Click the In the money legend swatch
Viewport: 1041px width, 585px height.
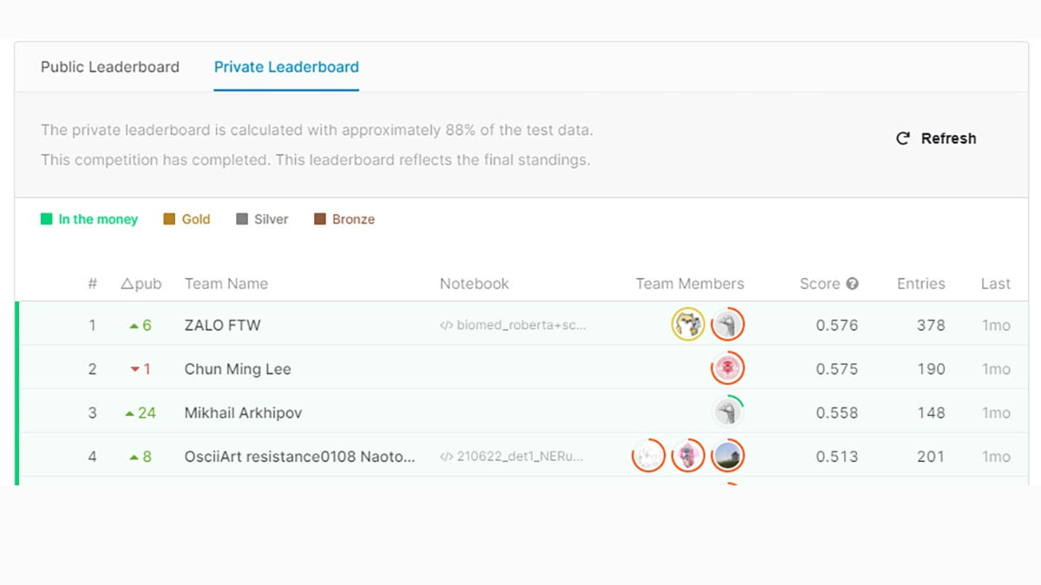(47, 219)
